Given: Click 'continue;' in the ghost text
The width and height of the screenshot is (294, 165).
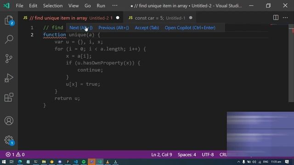Looking at the screenshot, I should coord(90,70).
